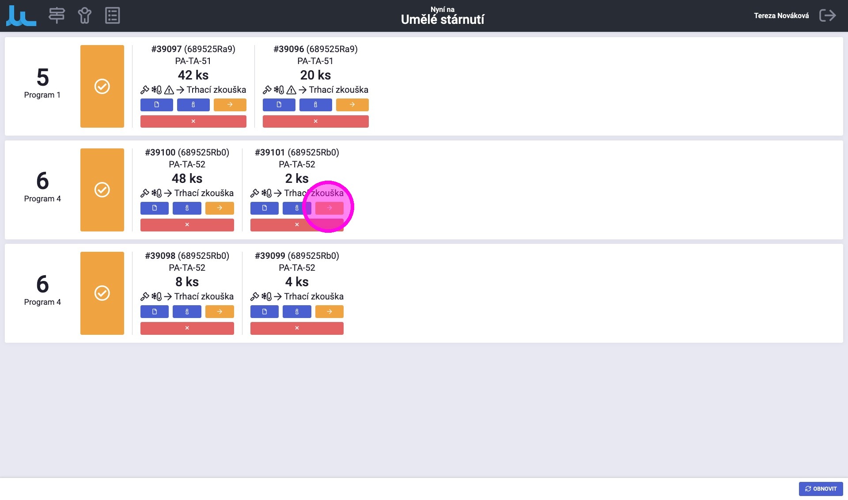This screenshot has height=500, width=848.
Task: Click the blue app logo
Action: pyautogui.click(x=21, y=15)
